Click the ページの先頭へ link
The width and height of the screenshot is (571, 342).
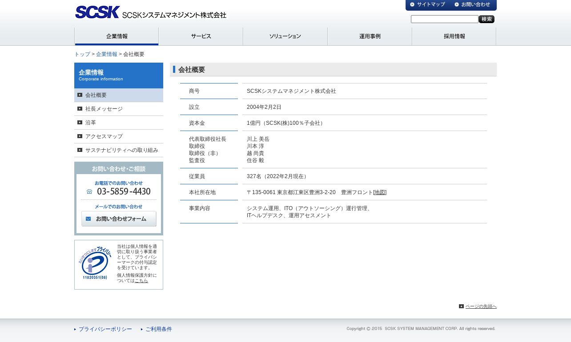pyautogui.click(x=481, y=306)
